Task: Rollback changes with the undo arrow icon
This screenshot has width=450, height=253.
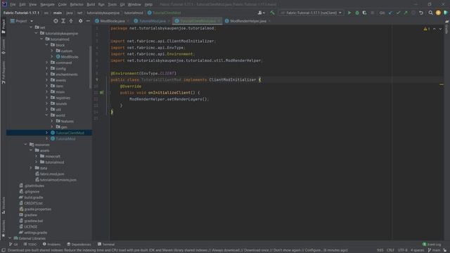Action: click(421, 13)
